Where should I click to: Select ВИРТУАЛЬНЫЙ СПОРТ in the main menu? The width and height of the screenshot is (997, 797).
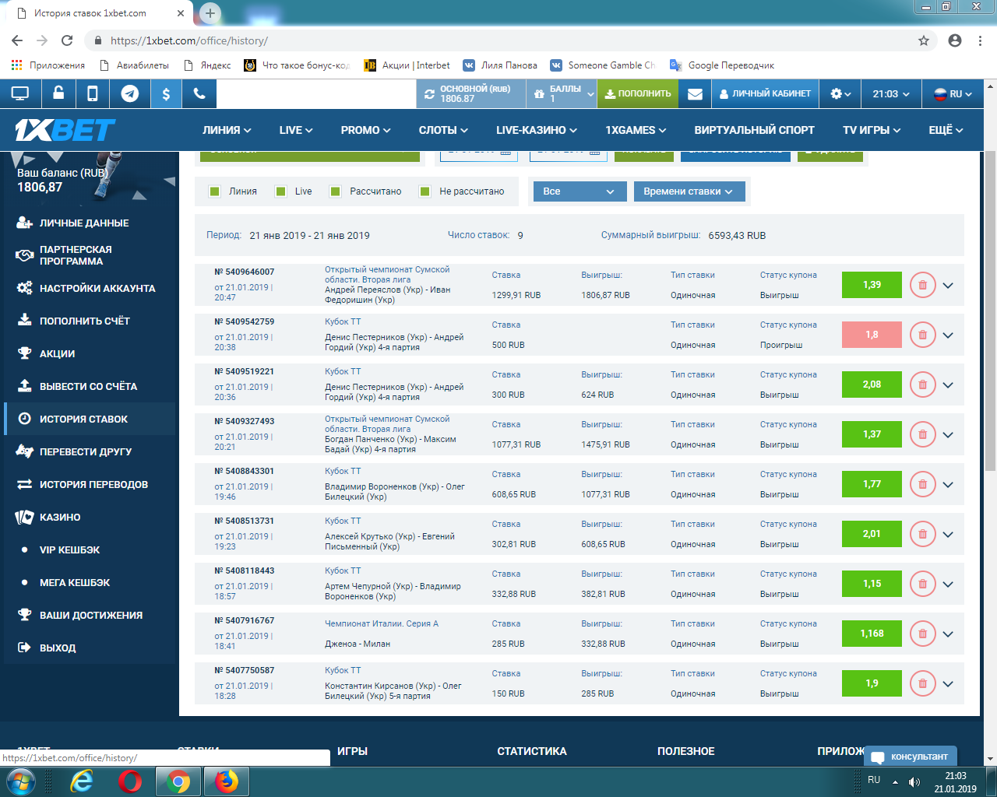pos(754,130)
